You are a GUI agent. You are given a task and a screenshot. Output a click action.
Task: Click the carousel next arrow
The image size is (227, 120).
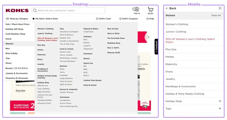148,37
